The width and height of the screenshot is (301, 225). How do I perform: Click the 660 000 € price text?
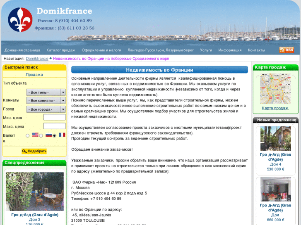click(275, 220)
